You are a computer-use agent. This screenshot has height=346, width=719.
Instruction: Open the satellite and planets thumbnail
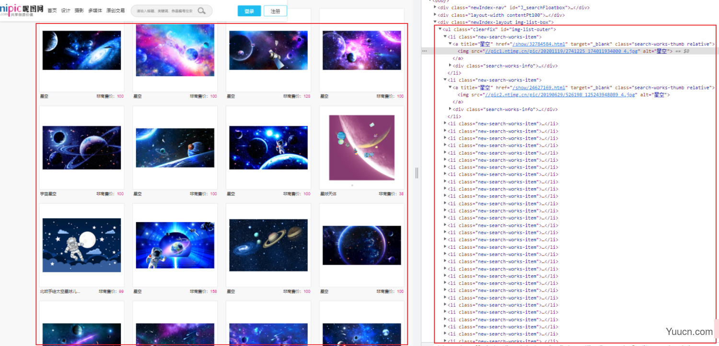pyautogui.click(x=268, y=50)
